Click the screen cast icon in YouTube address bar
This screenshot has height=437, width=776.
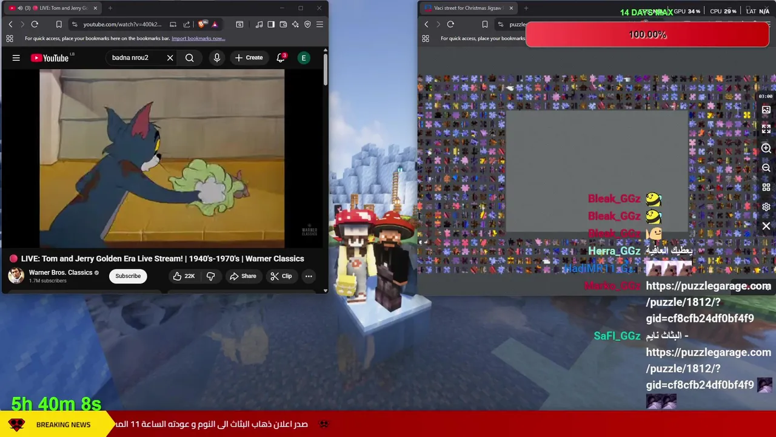[173, 24]
